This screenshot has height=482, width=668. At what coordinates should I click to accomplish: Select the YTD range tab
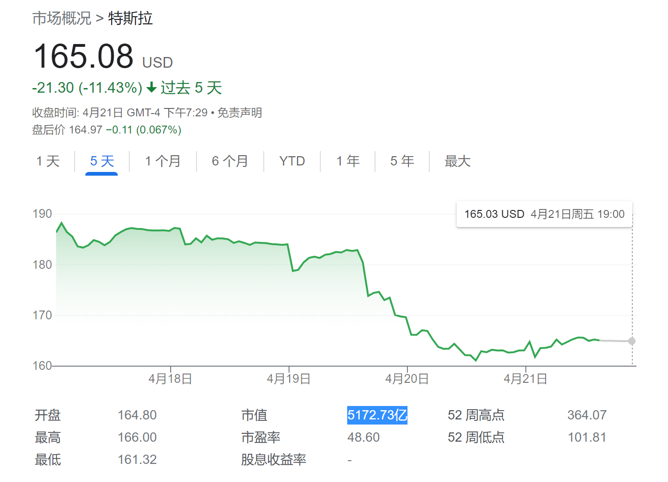click(x=292, y=161)
